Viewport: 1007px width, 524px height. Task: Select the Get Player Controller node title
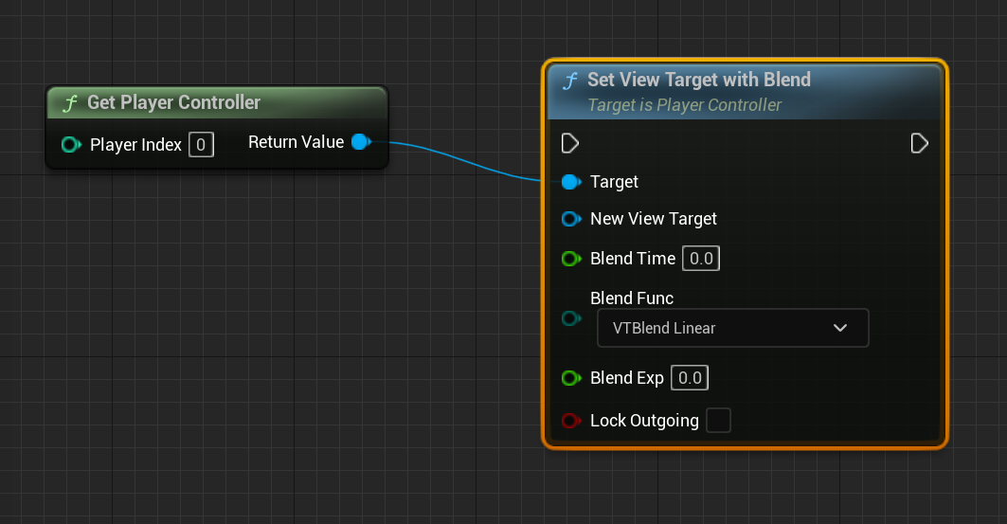pos(173,102)
